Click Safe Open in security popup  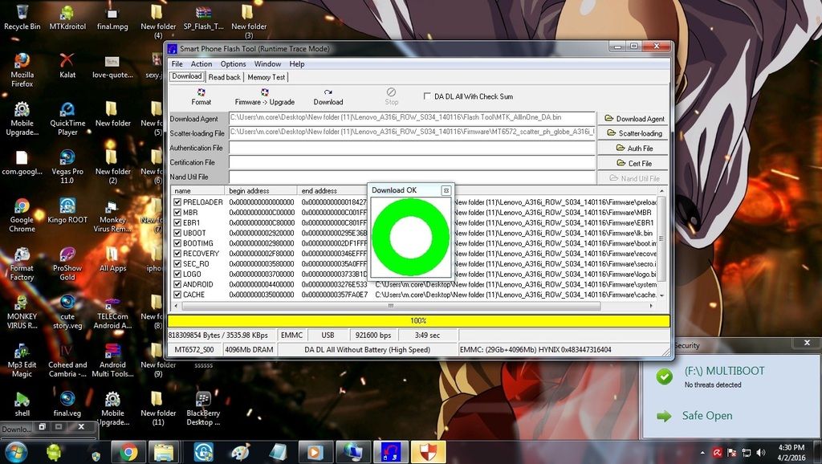click(x=706, y=416)
